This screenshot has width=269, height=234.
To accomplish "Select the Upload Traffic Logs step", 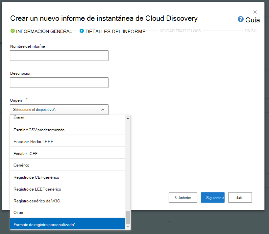I will (180, 31).
